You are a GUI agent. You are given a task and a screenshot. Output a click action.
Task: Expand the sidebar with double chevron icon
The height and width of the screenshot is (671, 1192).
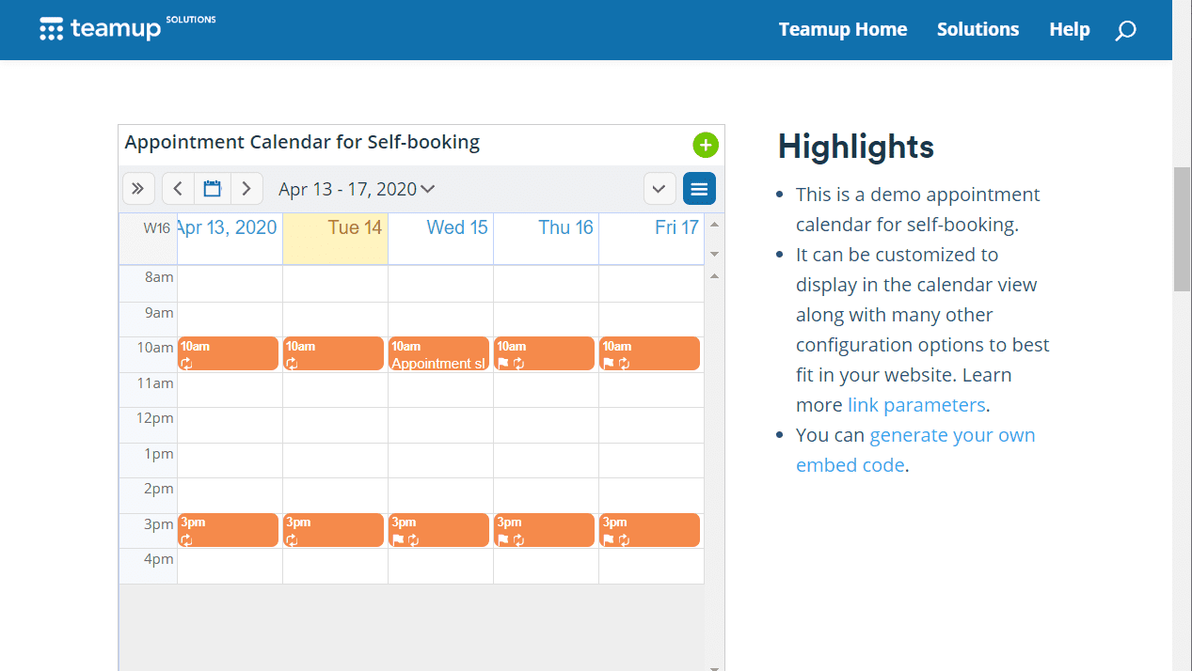pyautogui.click(x=138, y=189)
